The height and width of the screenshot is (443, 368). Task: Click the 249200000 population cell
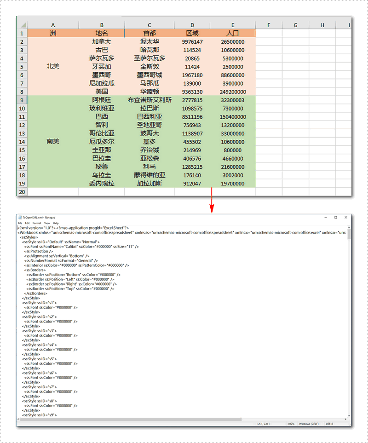(233, 92)
